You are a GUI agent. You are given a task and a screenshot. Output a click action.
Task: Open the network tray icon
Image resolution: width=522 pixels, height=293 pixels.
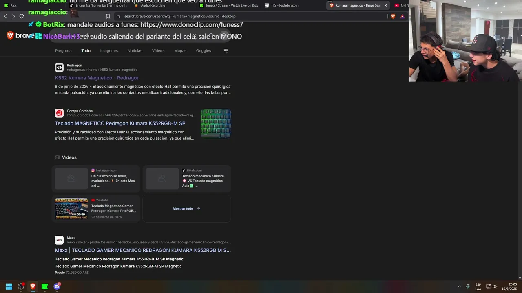[488, 286]
